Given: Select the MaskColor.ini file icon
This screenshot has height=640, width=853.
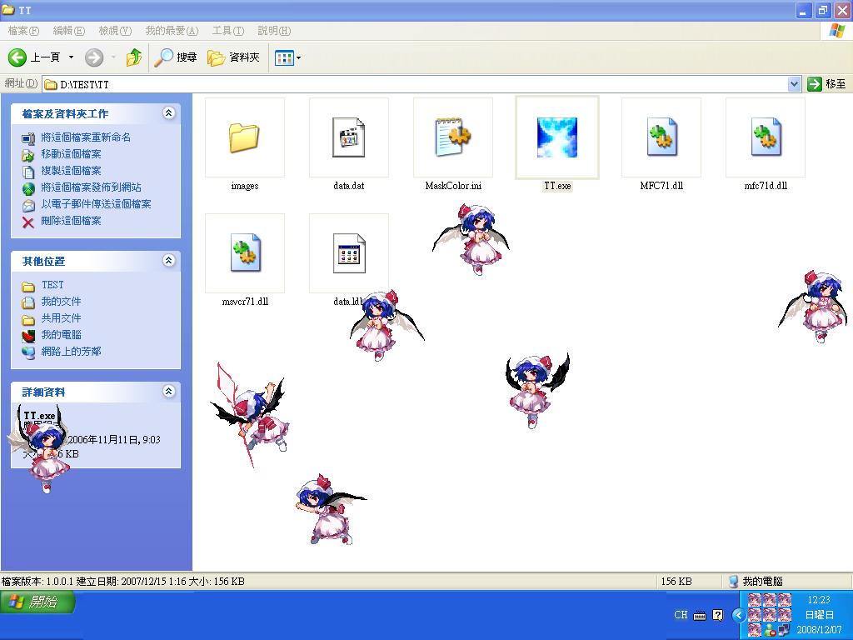Looking at the screenshot, I should (452, 138).
